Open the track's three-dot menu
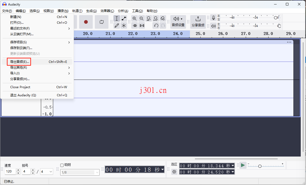The width and height of the screenshot is (306, 185). coord(289,42)
